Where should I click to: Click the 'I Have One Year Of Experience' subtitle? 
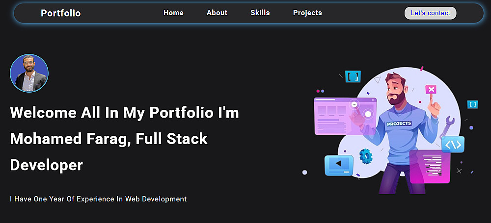click(98, 199)
